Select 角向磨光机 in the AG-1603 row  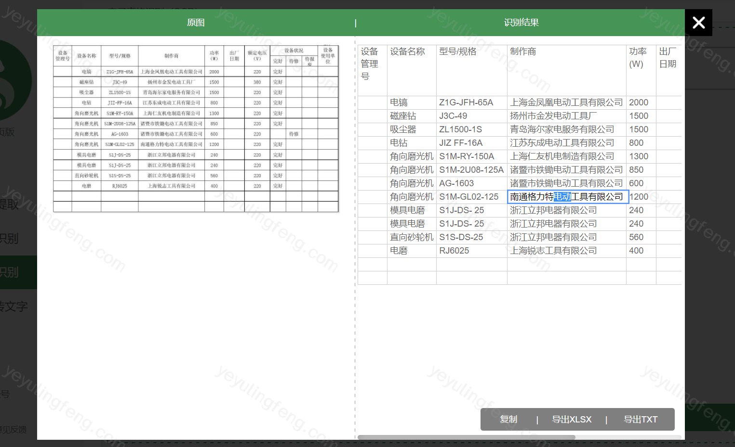click(x=412, y=183)
